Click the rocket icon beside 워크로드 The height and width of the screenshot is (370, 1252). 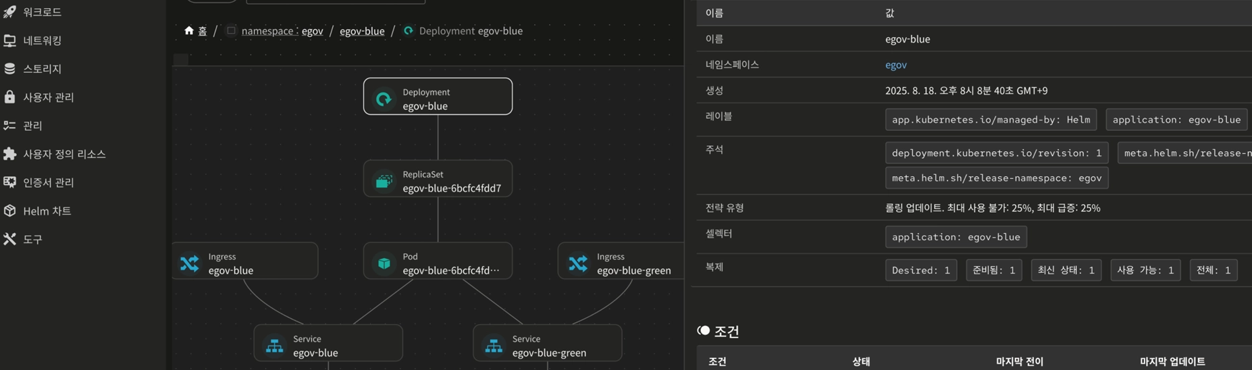(9, 11)
